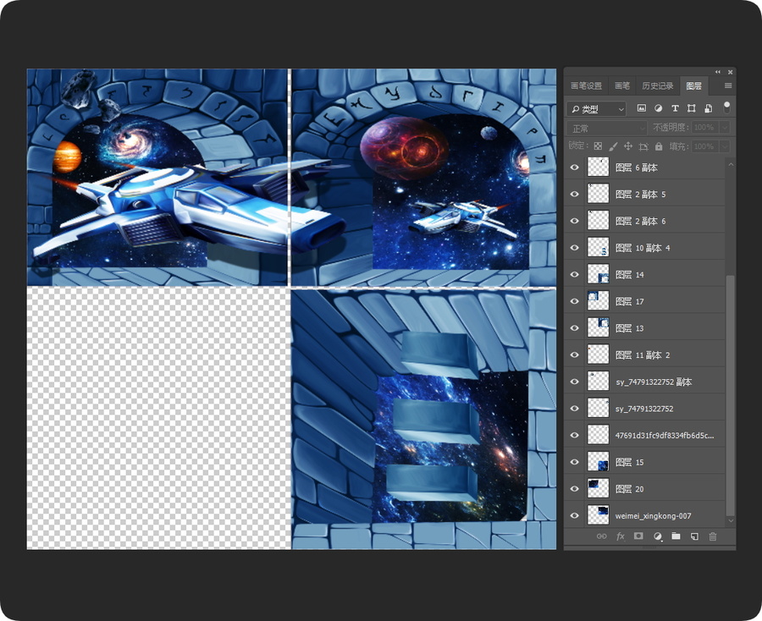Click the layers list scrollbar thumb
The width and height of the screenshot is (762, 621).
pos(730,396)
